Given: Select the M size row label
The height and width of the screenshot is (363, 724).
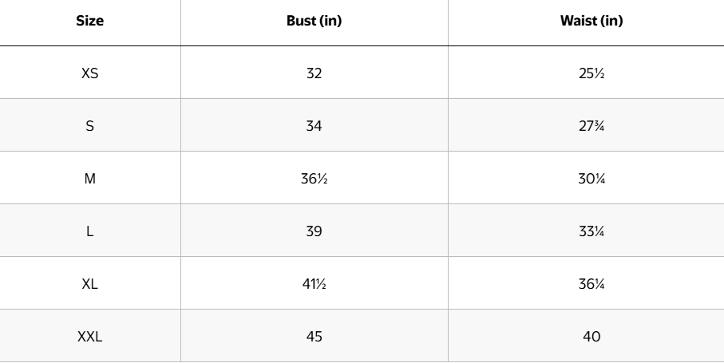Looking at the screenshot, I should (90, 178).
